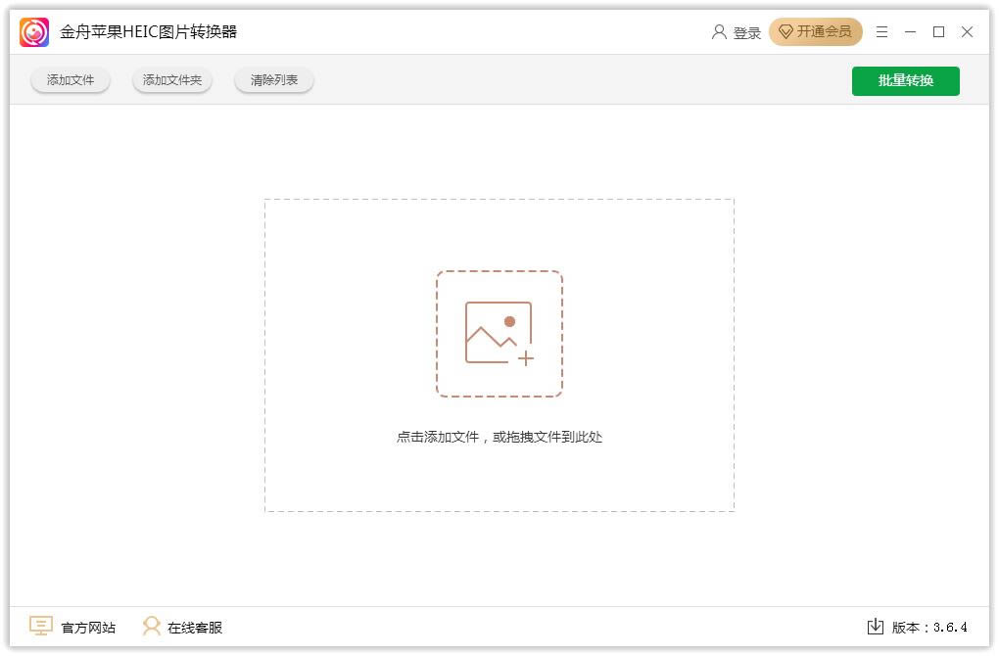Click 添加文件 button

(x=71, y=80)
